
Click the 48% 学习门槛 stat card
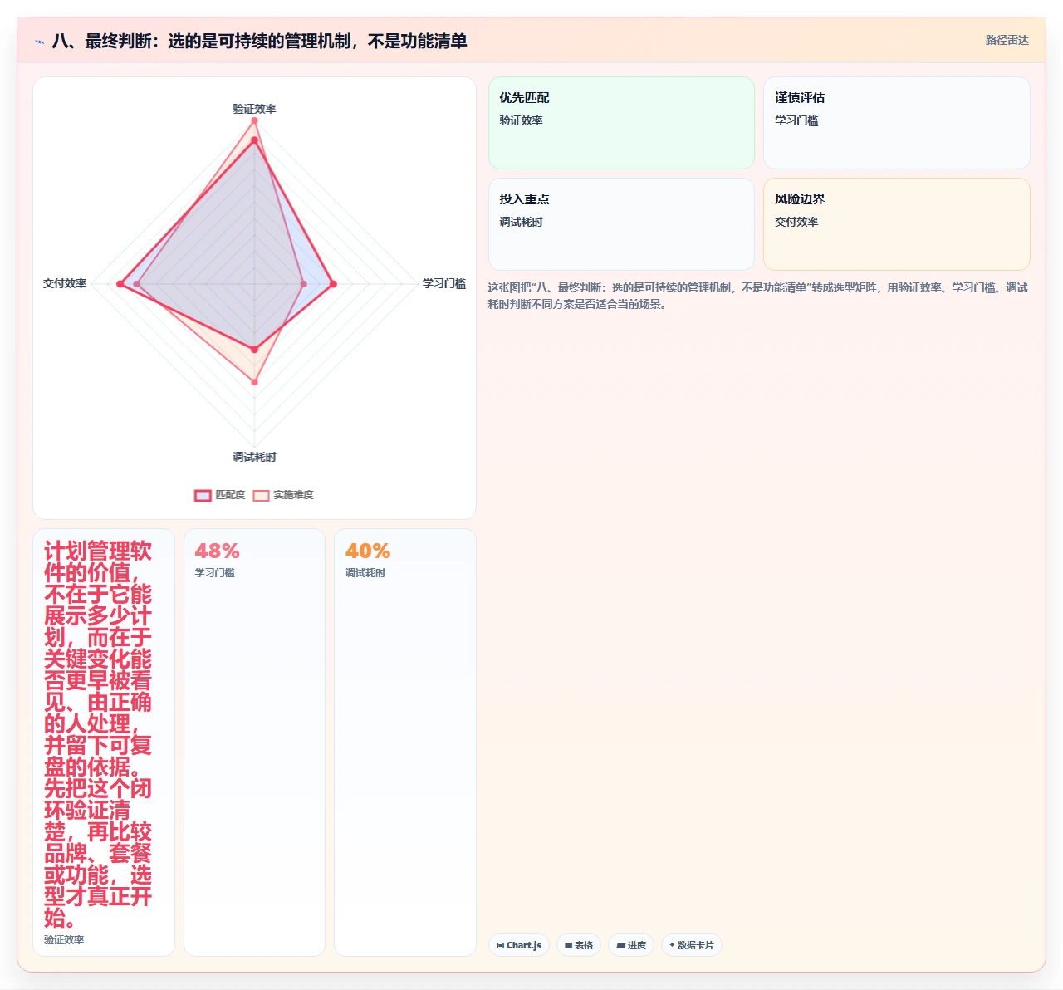coord(254,742)
